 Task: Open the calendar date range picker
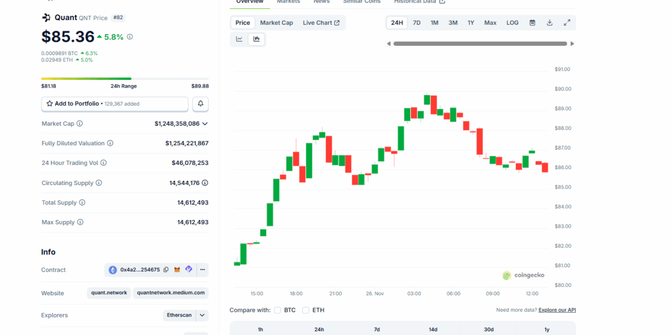coord(532,23)
